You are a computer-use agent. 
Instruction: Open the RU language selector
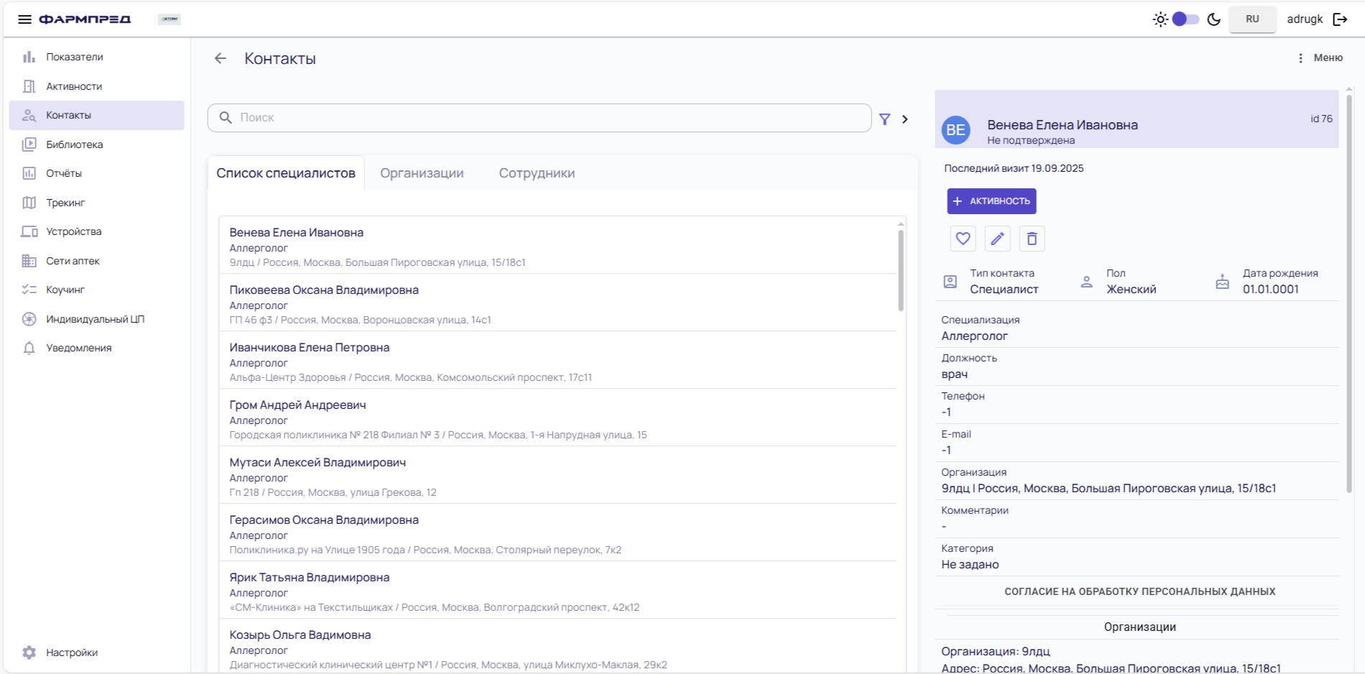click(x=1252, y=19)
